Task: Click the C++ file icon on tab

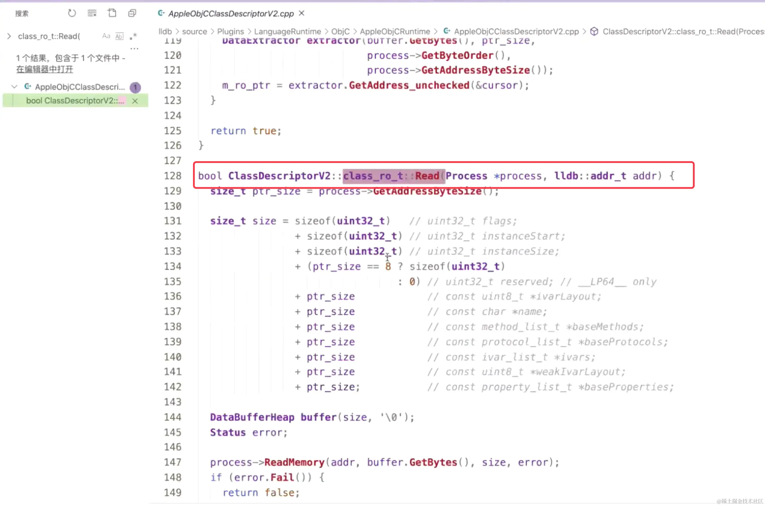Action: click(161, 13)
